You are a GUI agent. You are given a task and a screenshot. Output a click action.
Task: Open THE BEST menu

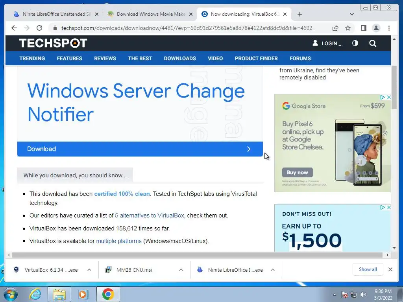coord(140,58)
